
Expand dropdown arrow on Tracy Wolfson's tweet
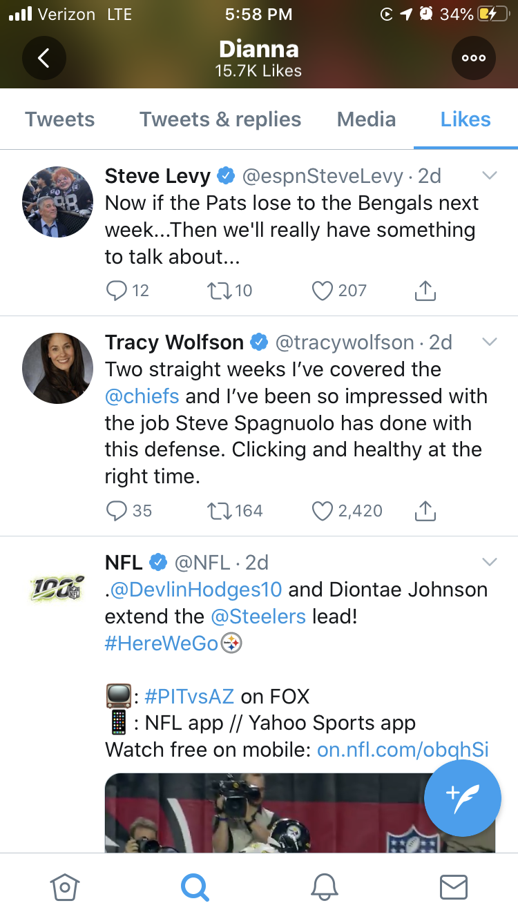pos(489,342)
